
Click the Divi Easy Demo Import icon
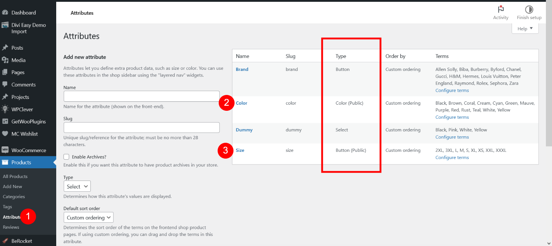pyautogui.click(x=5, y=25)
